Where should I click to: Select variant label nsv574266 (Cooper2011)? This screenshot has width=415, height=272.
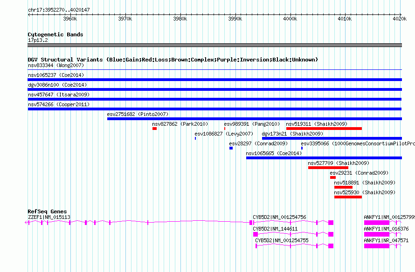pos(59,104)
